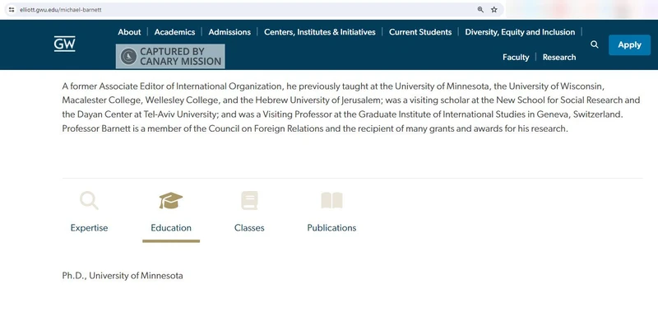
Task: Click the Classes book icon
Action: [x=249, y=200]
